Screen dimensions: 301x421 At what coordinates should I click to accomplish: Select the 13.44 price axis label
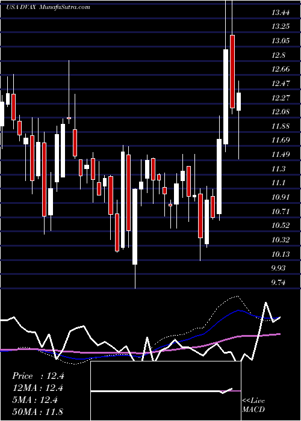tap(281, 13)
